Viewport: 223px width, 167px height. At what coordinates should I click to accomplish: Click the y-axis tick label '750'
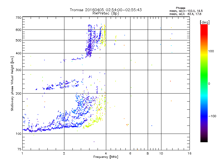pyautogui.click(x=18, y=18)
